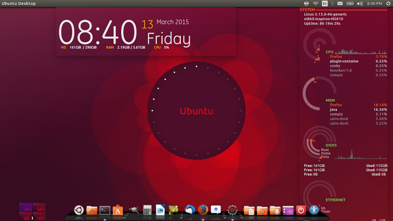Launch Terminal from the dock
The height and width of the screenshot is (221, 393).
105,210
